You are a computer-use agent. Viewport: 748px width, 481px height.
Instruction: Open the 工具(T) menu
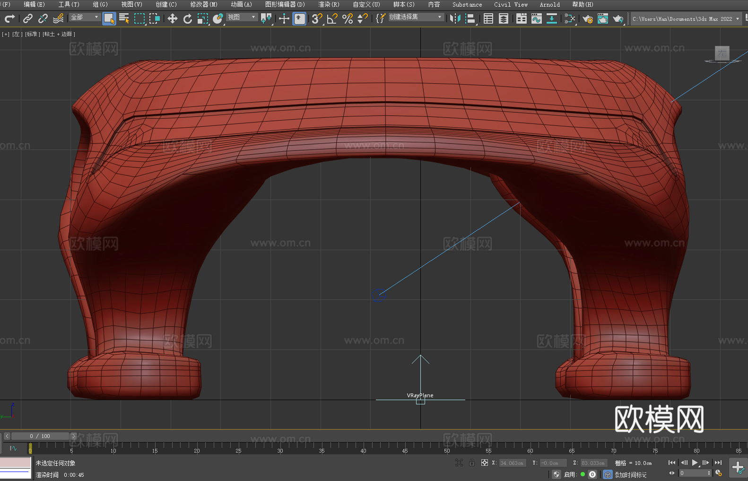69,4
